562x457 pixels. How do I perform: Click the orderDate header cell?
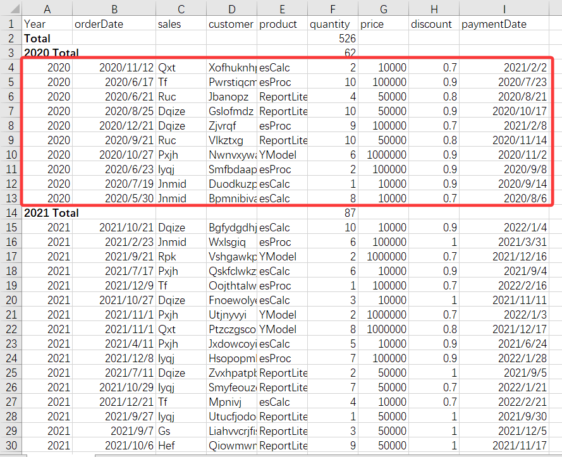point(114,24)
